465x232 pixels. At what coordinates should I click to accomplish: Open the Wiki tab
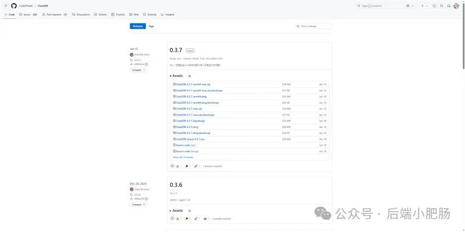pos(134,14)
